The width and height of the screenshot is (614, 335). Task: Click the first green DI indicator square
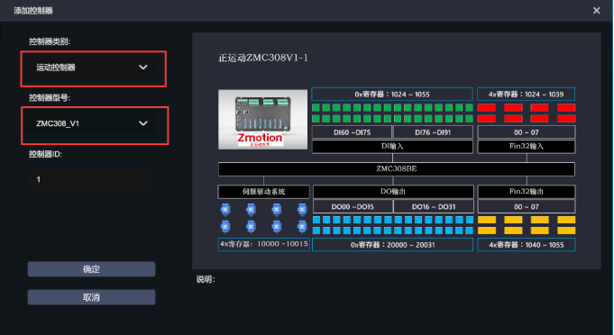[x=316, y=107]
